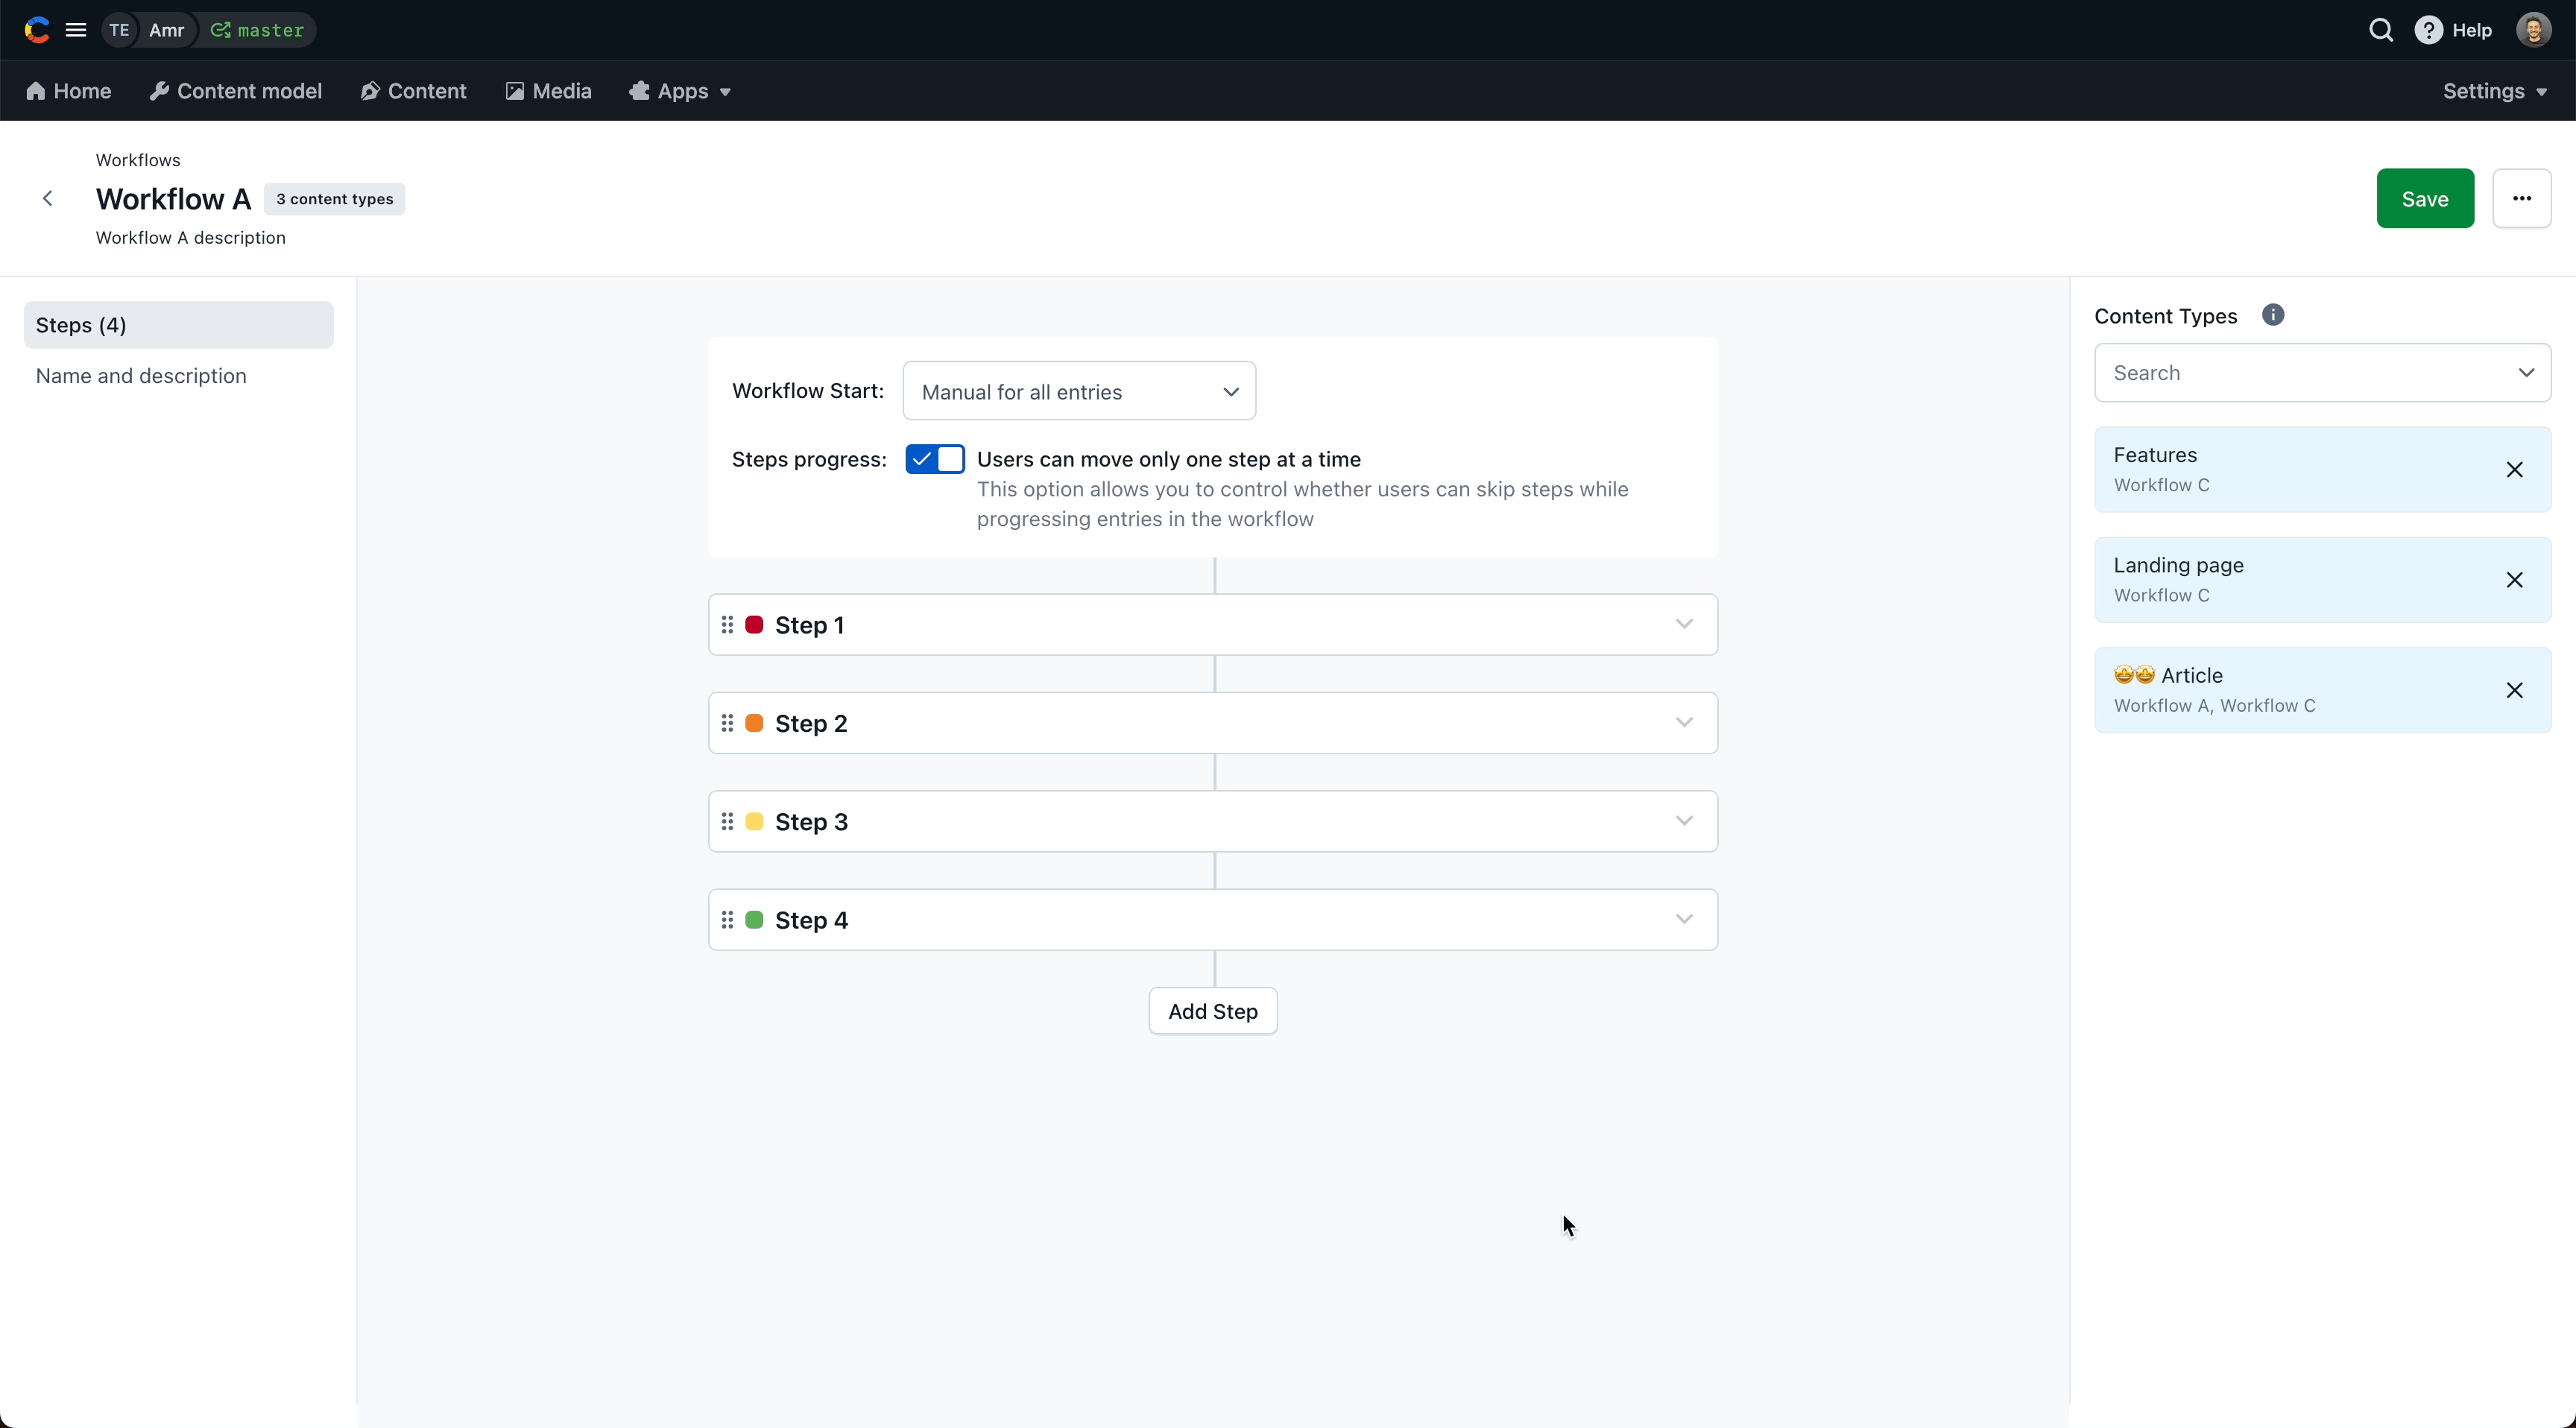Image resolution: width=2576 pixels, height=1428 pixels.
Task: Click the yellow Step 3 color swatch
Action: point(755,821)
